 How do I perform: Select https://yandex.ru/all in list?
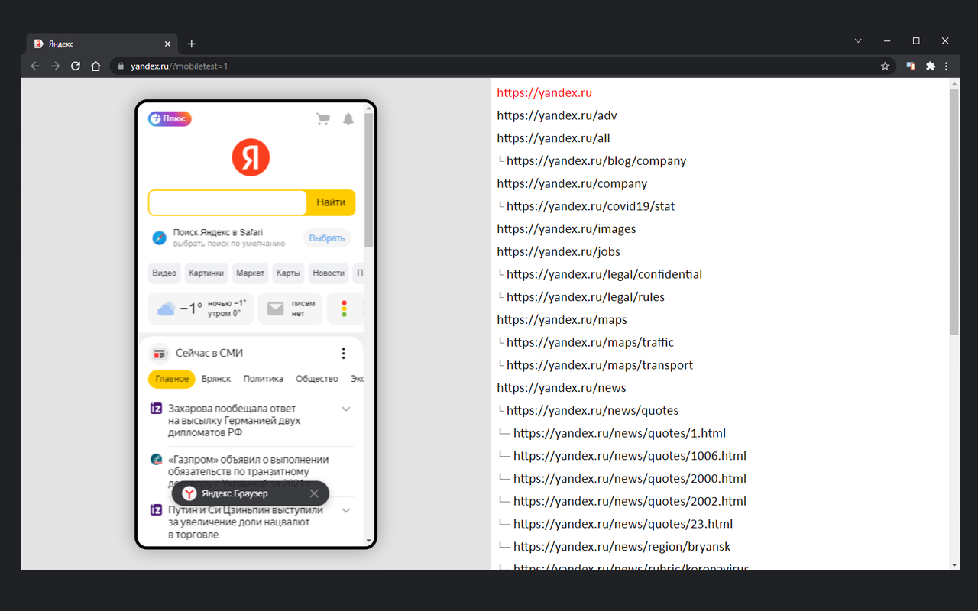[553, 138]
